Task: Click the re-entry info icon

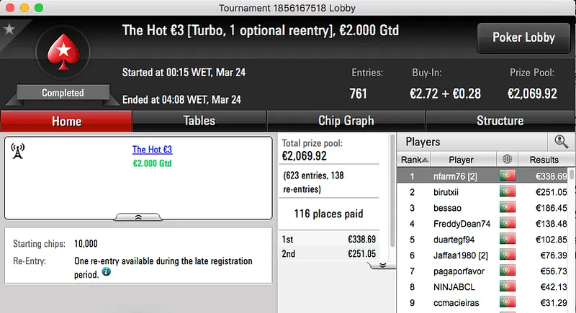Action: coord(107,272)
